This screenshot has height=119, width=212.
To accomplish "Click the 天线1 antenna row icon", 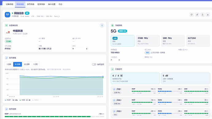I will tap(114, 89).
